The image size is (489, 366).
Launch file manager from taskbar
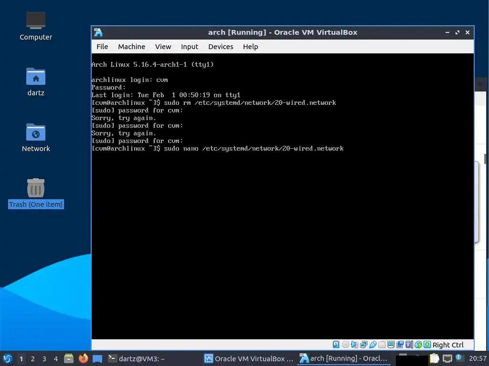point(69,359)
